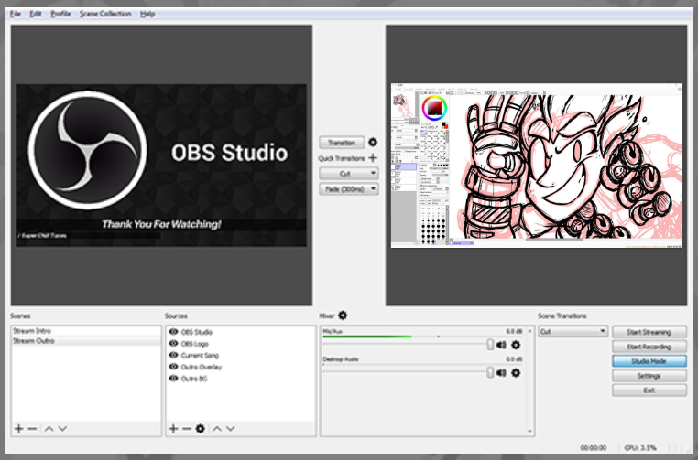Open Mic/Aux audio settings gear
698x460 pixels.
(516, 345)
